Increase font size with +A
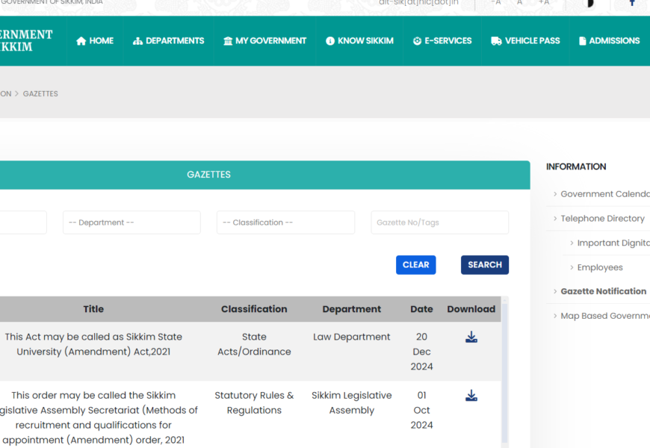Screen dimensions: 650x448 click(x=544, y=3)
